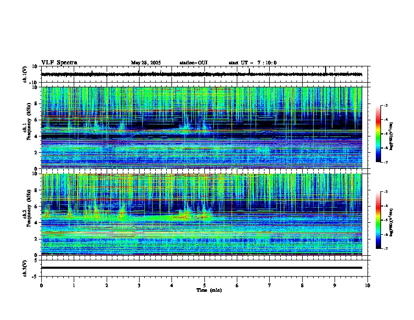Click time axis tick label '9'
414x320 pixels.
(335, 285)
